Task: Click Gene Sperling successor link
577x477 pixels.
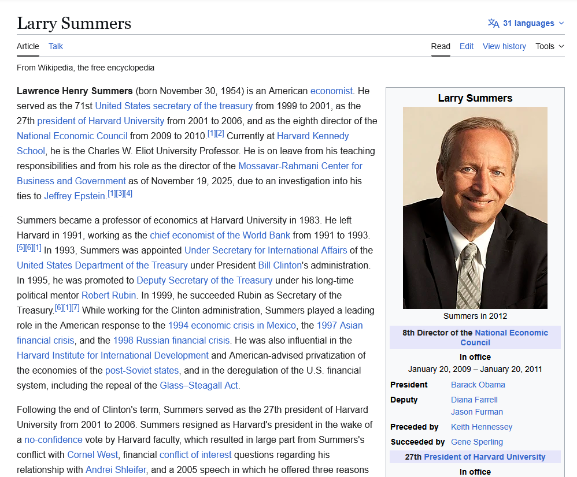Action: point(476,442)
